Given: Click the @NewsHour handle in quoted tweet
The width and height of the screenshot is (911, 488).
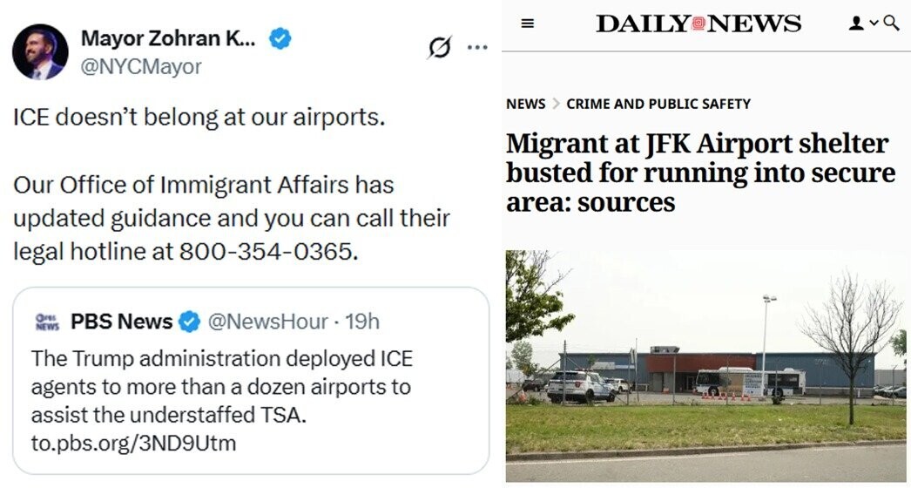Looking at the screenshot, I should click(268, 322).
